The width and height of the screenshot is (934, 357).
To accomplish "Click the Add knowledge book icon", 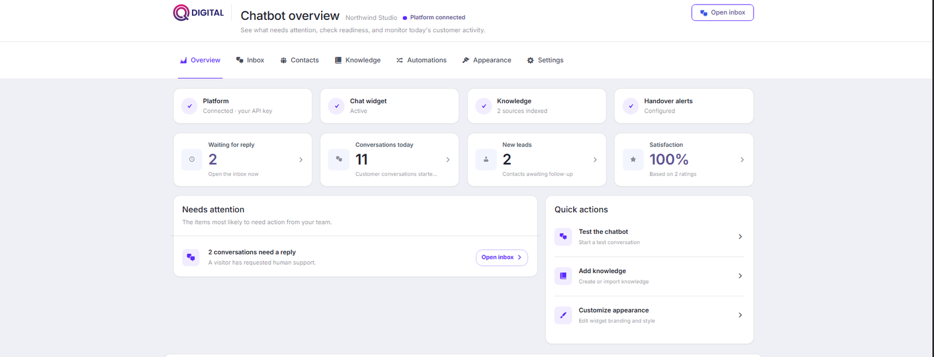I will 563,276.
